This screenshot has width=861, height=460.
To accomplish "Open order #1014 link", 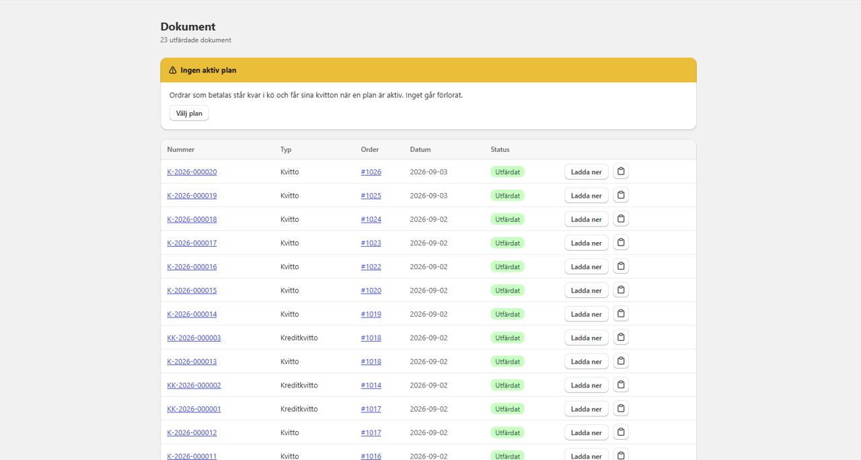I will 371,385.
